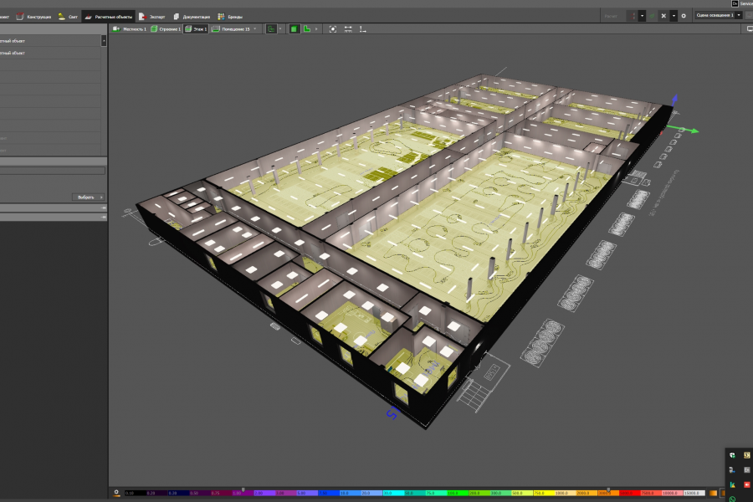Collapse lower left panel section arrow

point(104,217)
